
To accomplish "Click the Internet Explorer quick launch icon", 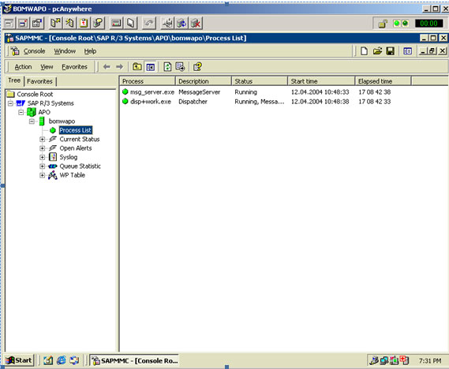I will click(61, 360).
